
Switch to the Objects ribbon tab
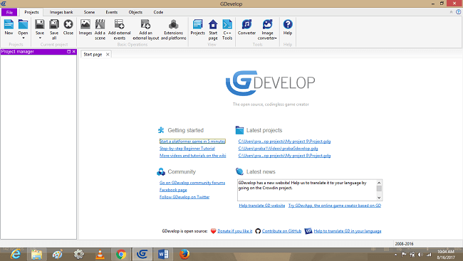135,12
